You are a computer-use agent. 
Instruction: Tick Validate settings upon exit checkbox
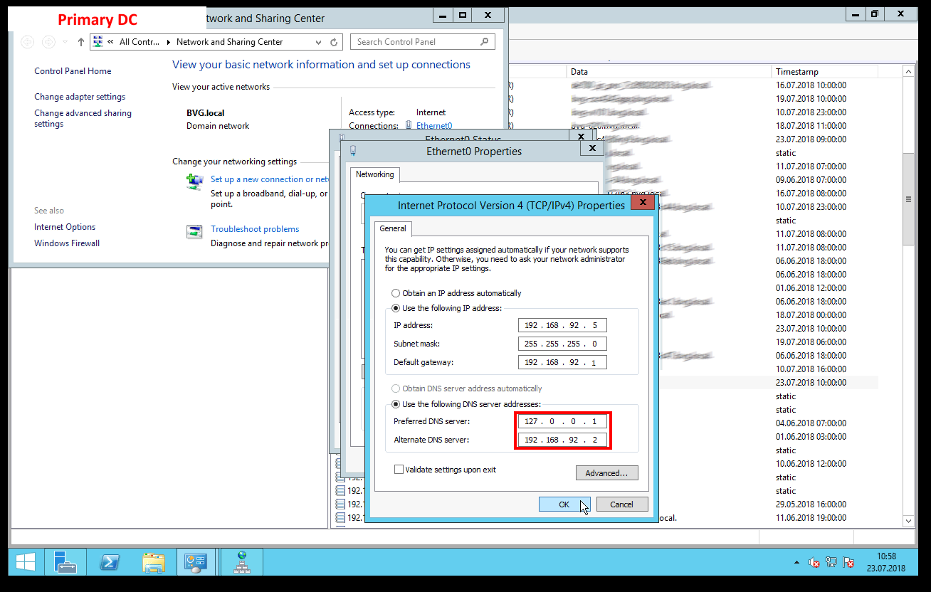click(x=399, y=470)
